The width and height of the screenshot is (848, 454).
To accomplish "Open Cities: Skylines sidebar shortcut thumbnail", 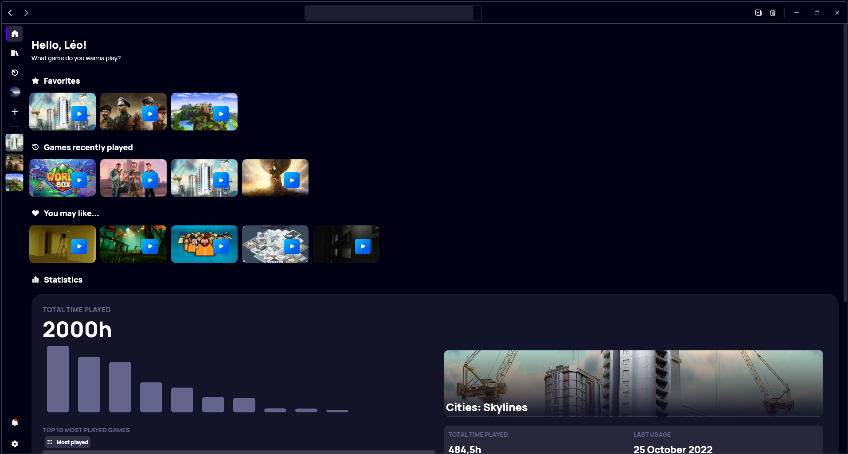I will coord(15,143).
